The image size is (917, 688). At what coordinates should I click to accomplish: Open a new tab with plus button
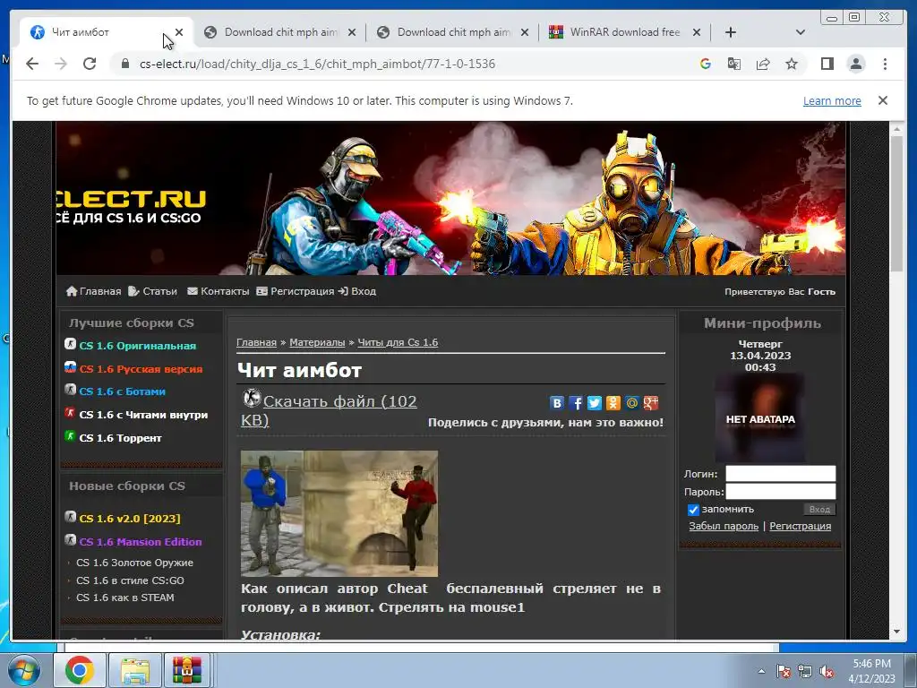pyautogui.click(x=731, y=32)
